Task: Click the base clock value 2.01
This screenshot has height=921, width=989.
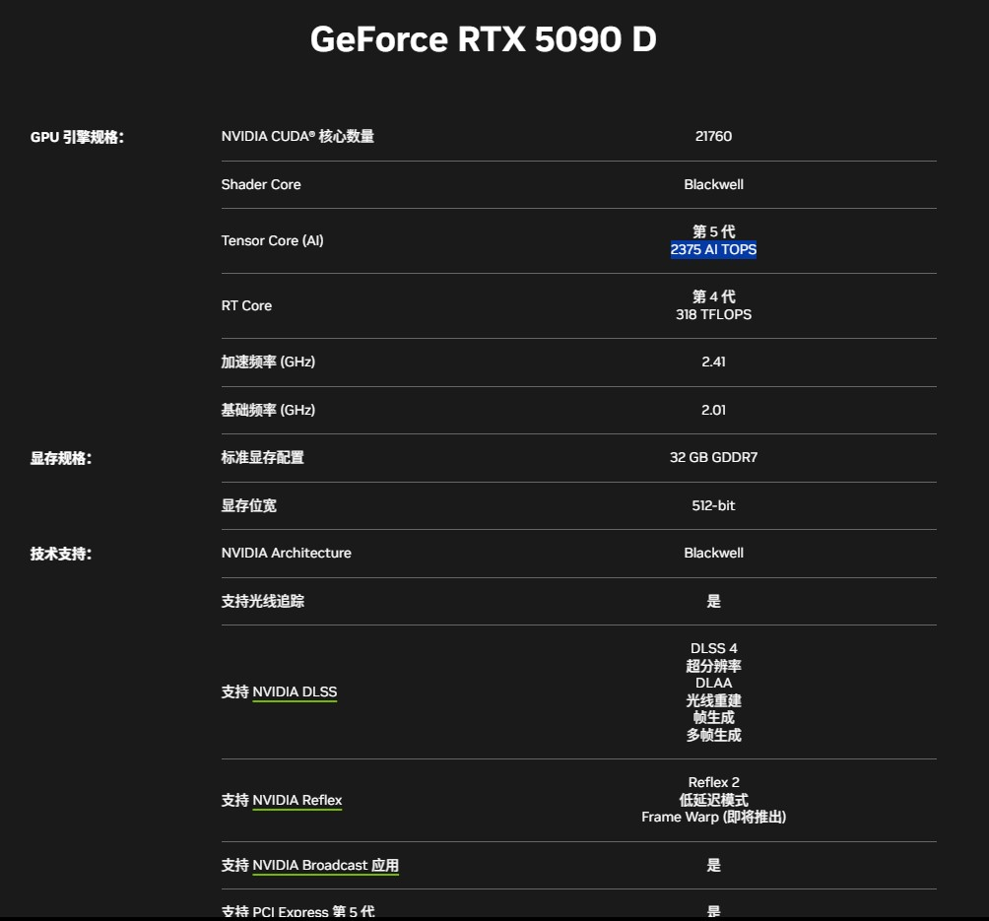Action: click(x=713, y=411)
